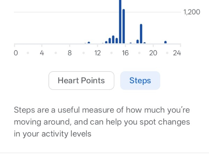Screen dimensions: 209x157
Task: Select the 8 hour axis label
Action: coord(70,53)
